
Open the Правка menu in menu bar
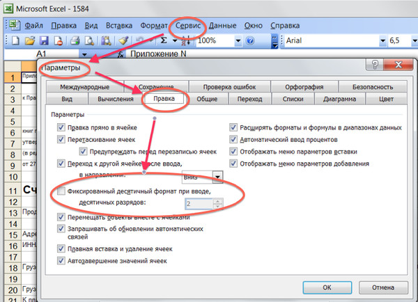(64, 26)
